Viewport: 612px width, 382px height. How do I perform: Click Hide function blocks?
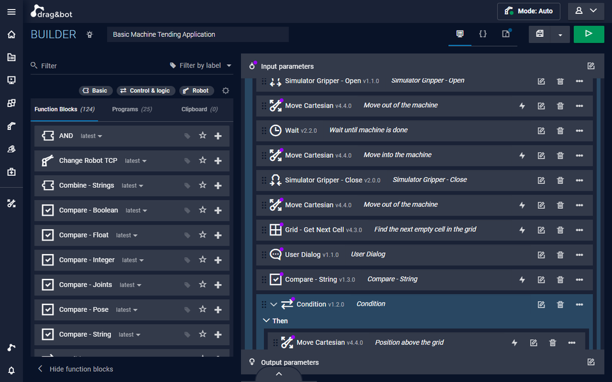point(81,369)
